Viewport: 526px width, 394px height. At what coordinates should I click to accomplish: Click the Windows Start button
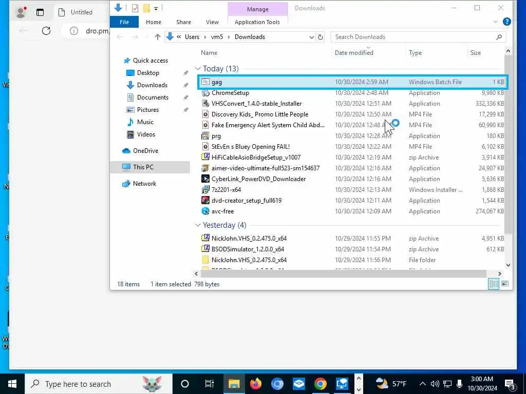12,384
